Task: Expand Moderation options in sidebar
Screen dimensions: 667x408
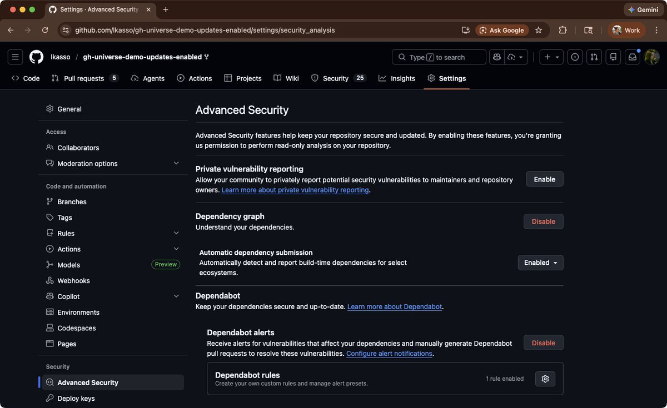Action: (x=113, y=163)
